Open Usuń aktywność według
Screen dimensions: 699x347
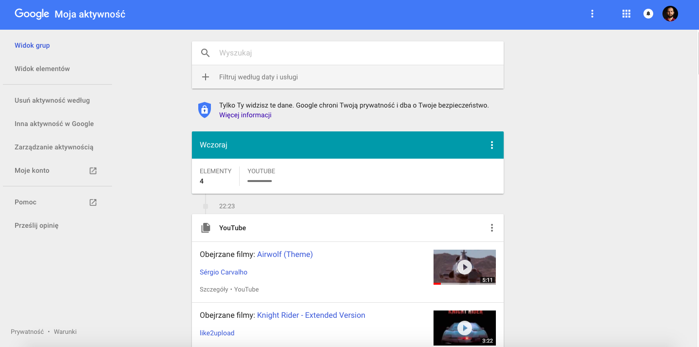point(52,100)
